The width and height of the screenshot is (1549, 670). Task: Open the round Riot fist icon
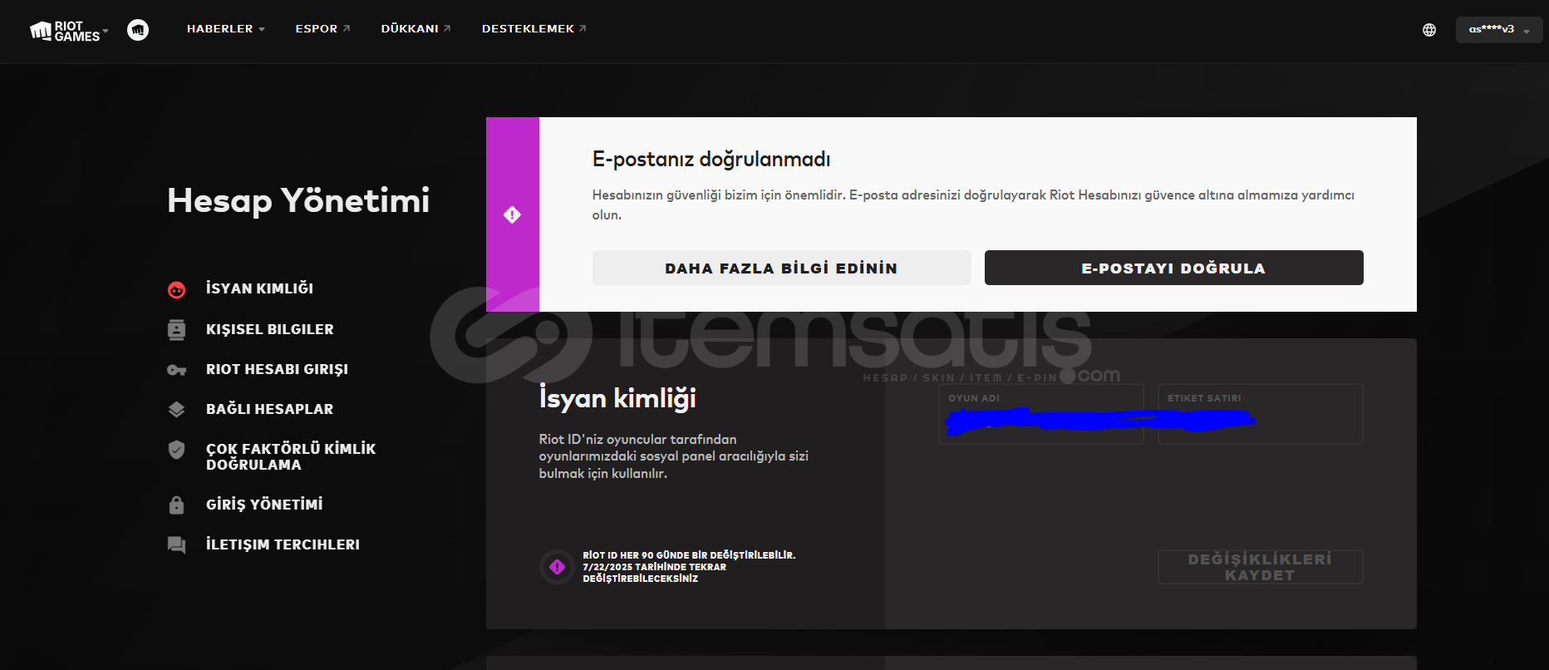pyautogui.click(x=138, y=30)
